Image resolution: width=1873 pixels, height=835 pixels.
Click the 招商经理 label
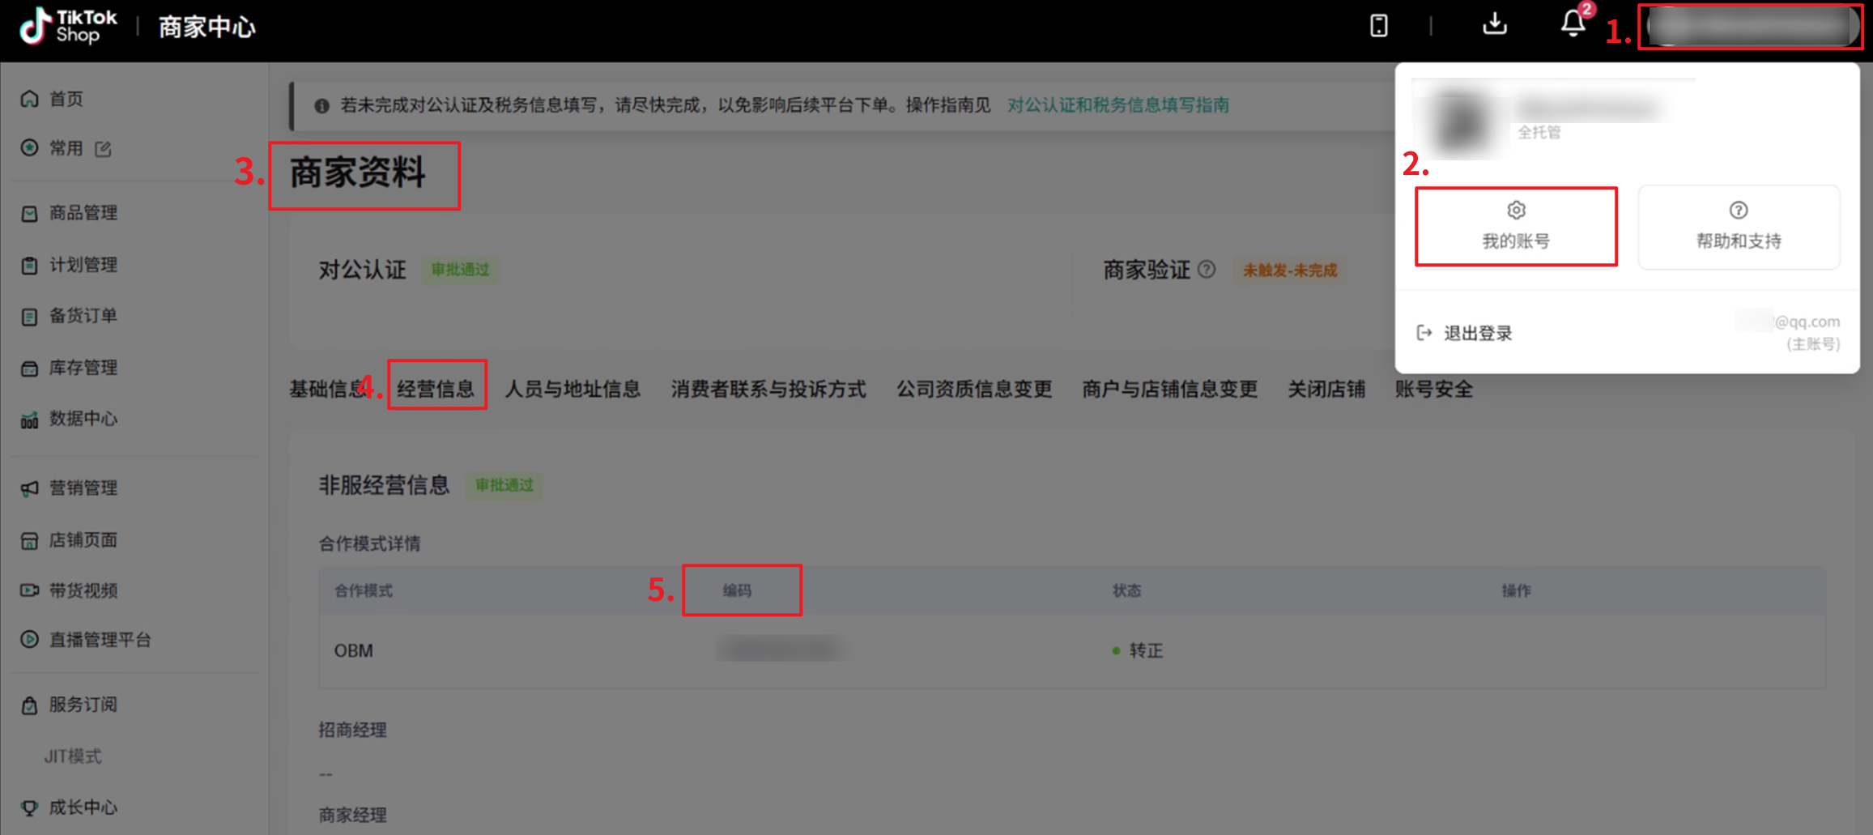point(352,730)
